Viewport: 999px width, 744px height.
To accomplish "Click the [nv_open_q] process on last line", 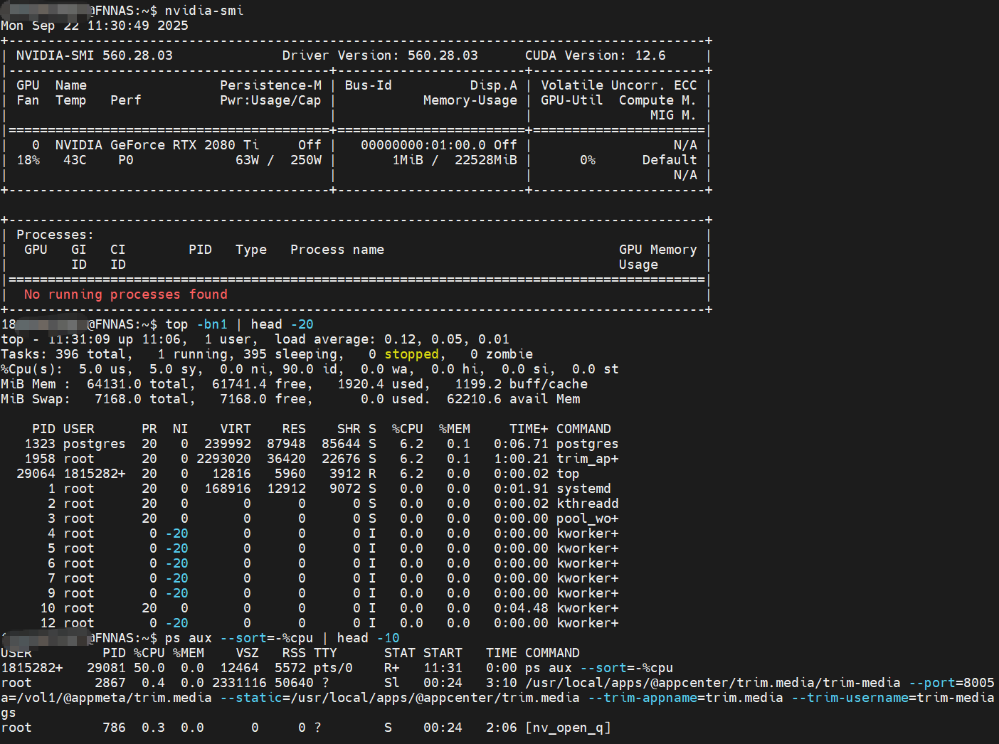I will [568, 728].
